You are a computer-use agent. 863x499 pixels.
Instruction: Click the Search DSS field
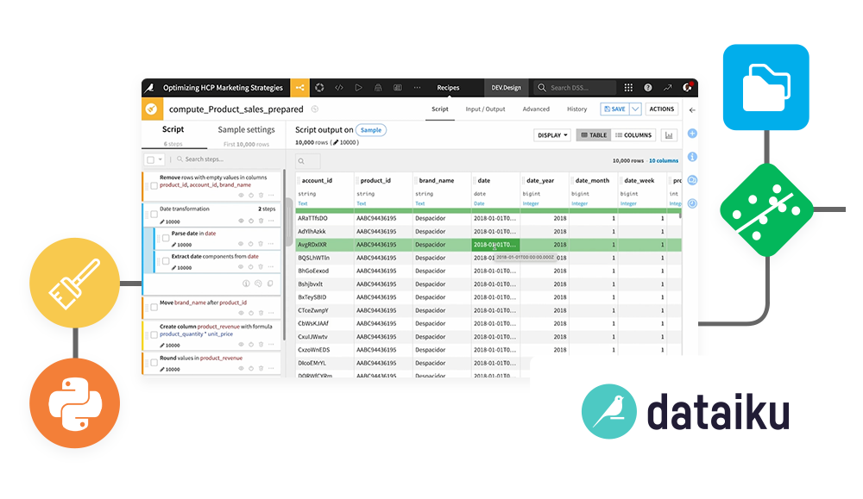click(575, 87)
